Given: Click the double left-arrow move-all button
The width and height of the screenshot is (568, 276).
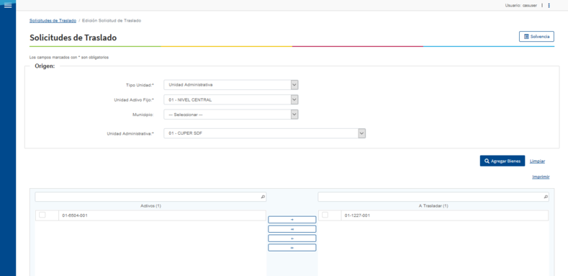Looking at the screenshot, I should pos(292,229).
